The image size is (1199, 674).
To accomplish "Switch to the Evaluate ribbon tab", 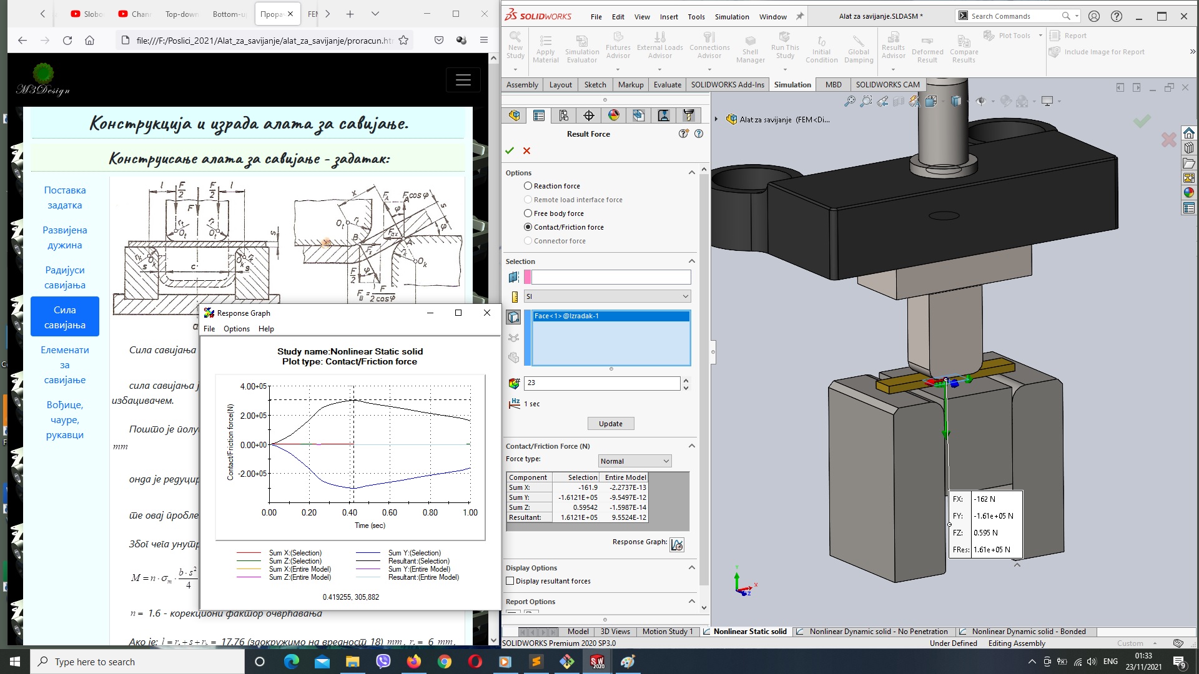I will click(668, 85).
